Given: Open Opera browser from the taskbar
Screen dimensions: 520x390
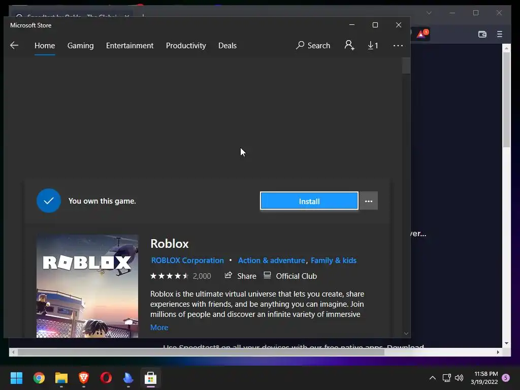Looking at the screenshot, I should (106, 378).
